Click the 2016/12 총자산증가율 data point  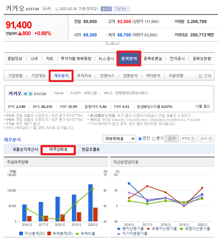coord(129,183)
